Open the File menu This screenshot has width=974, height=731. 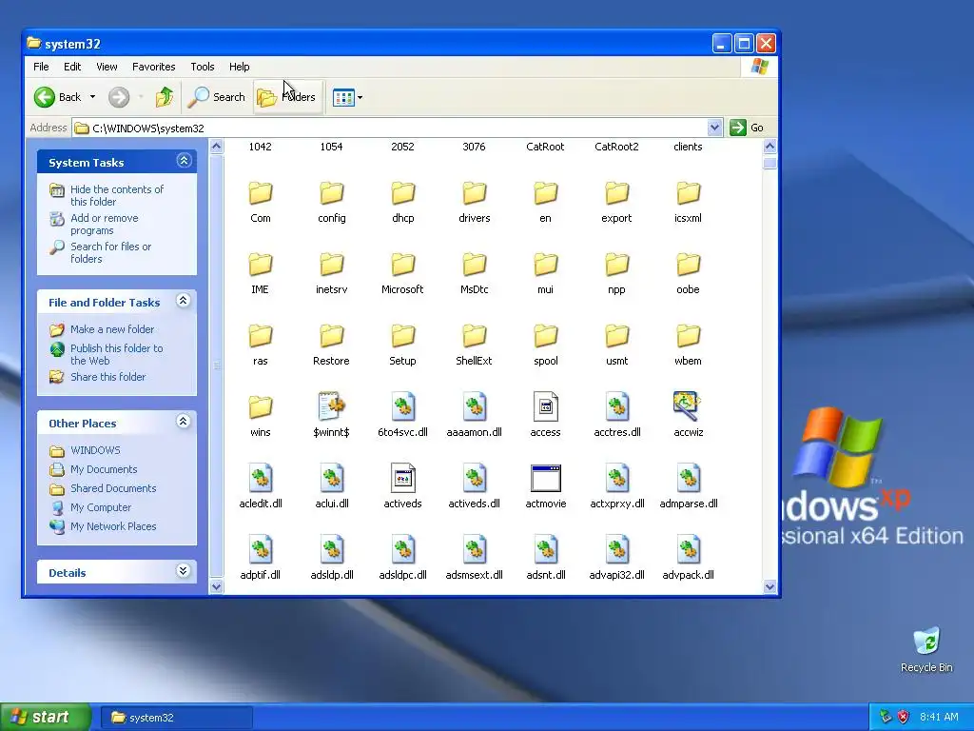(41, 67)
